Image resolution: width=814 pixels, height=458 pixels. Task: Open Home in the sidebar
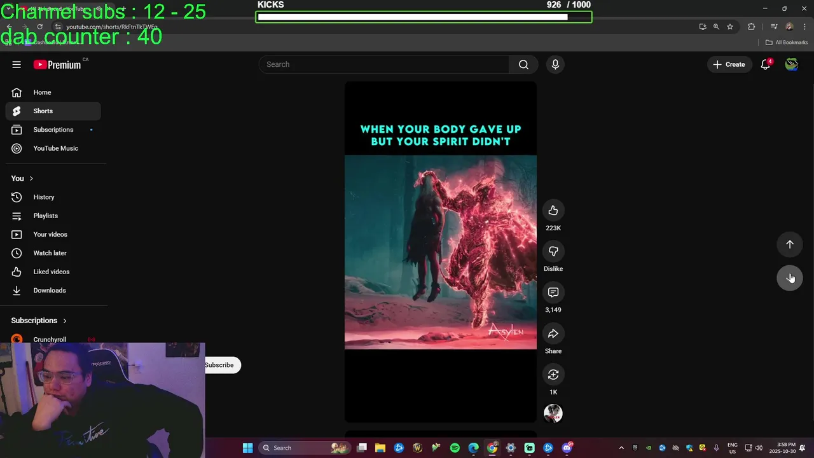[53, 92]
